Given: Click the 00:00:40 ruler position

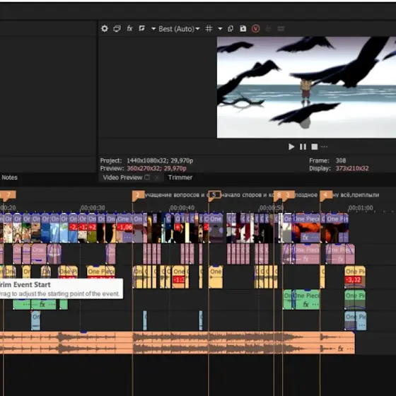Looking at the screenshot, I should (182, 208).
